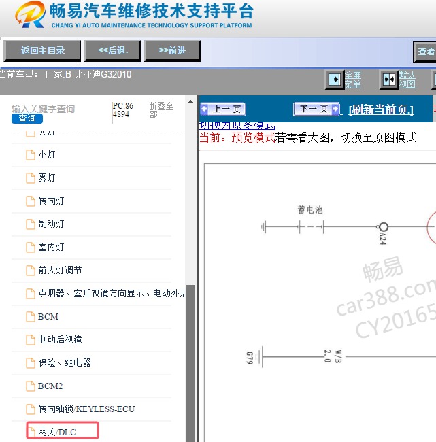Click the 畅易 platform logo icon
The image size is (436, 442).
pyautogui.click(x=31, y=14)
